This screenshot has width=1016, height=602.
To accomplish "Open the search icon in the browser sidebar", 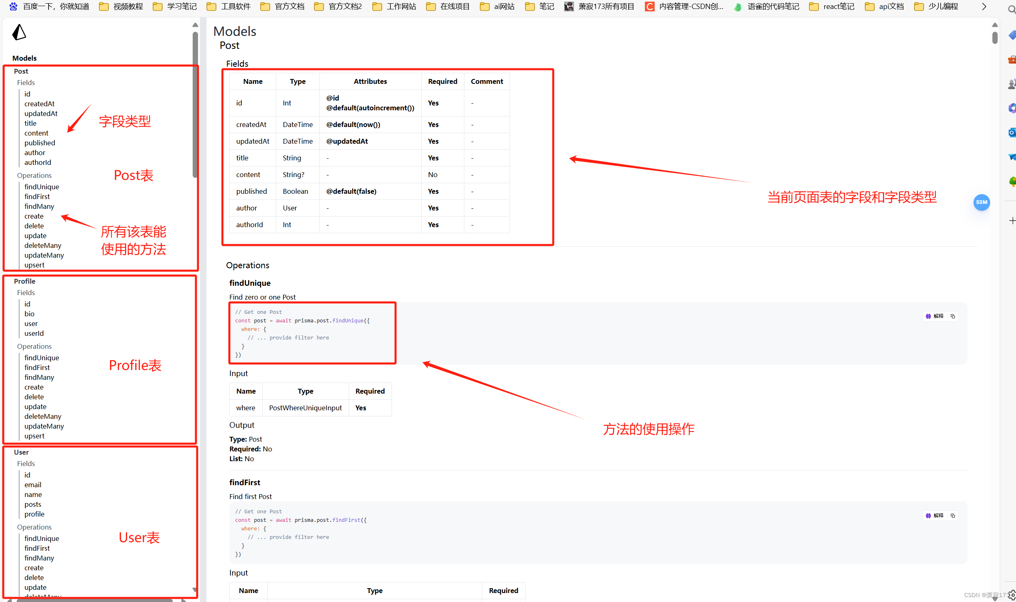I will (x=1012, y=9).
